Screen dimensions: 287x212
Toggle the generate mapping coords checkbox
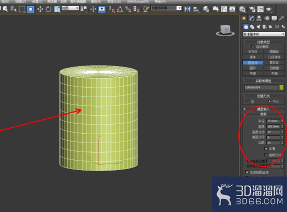point(247,172)
